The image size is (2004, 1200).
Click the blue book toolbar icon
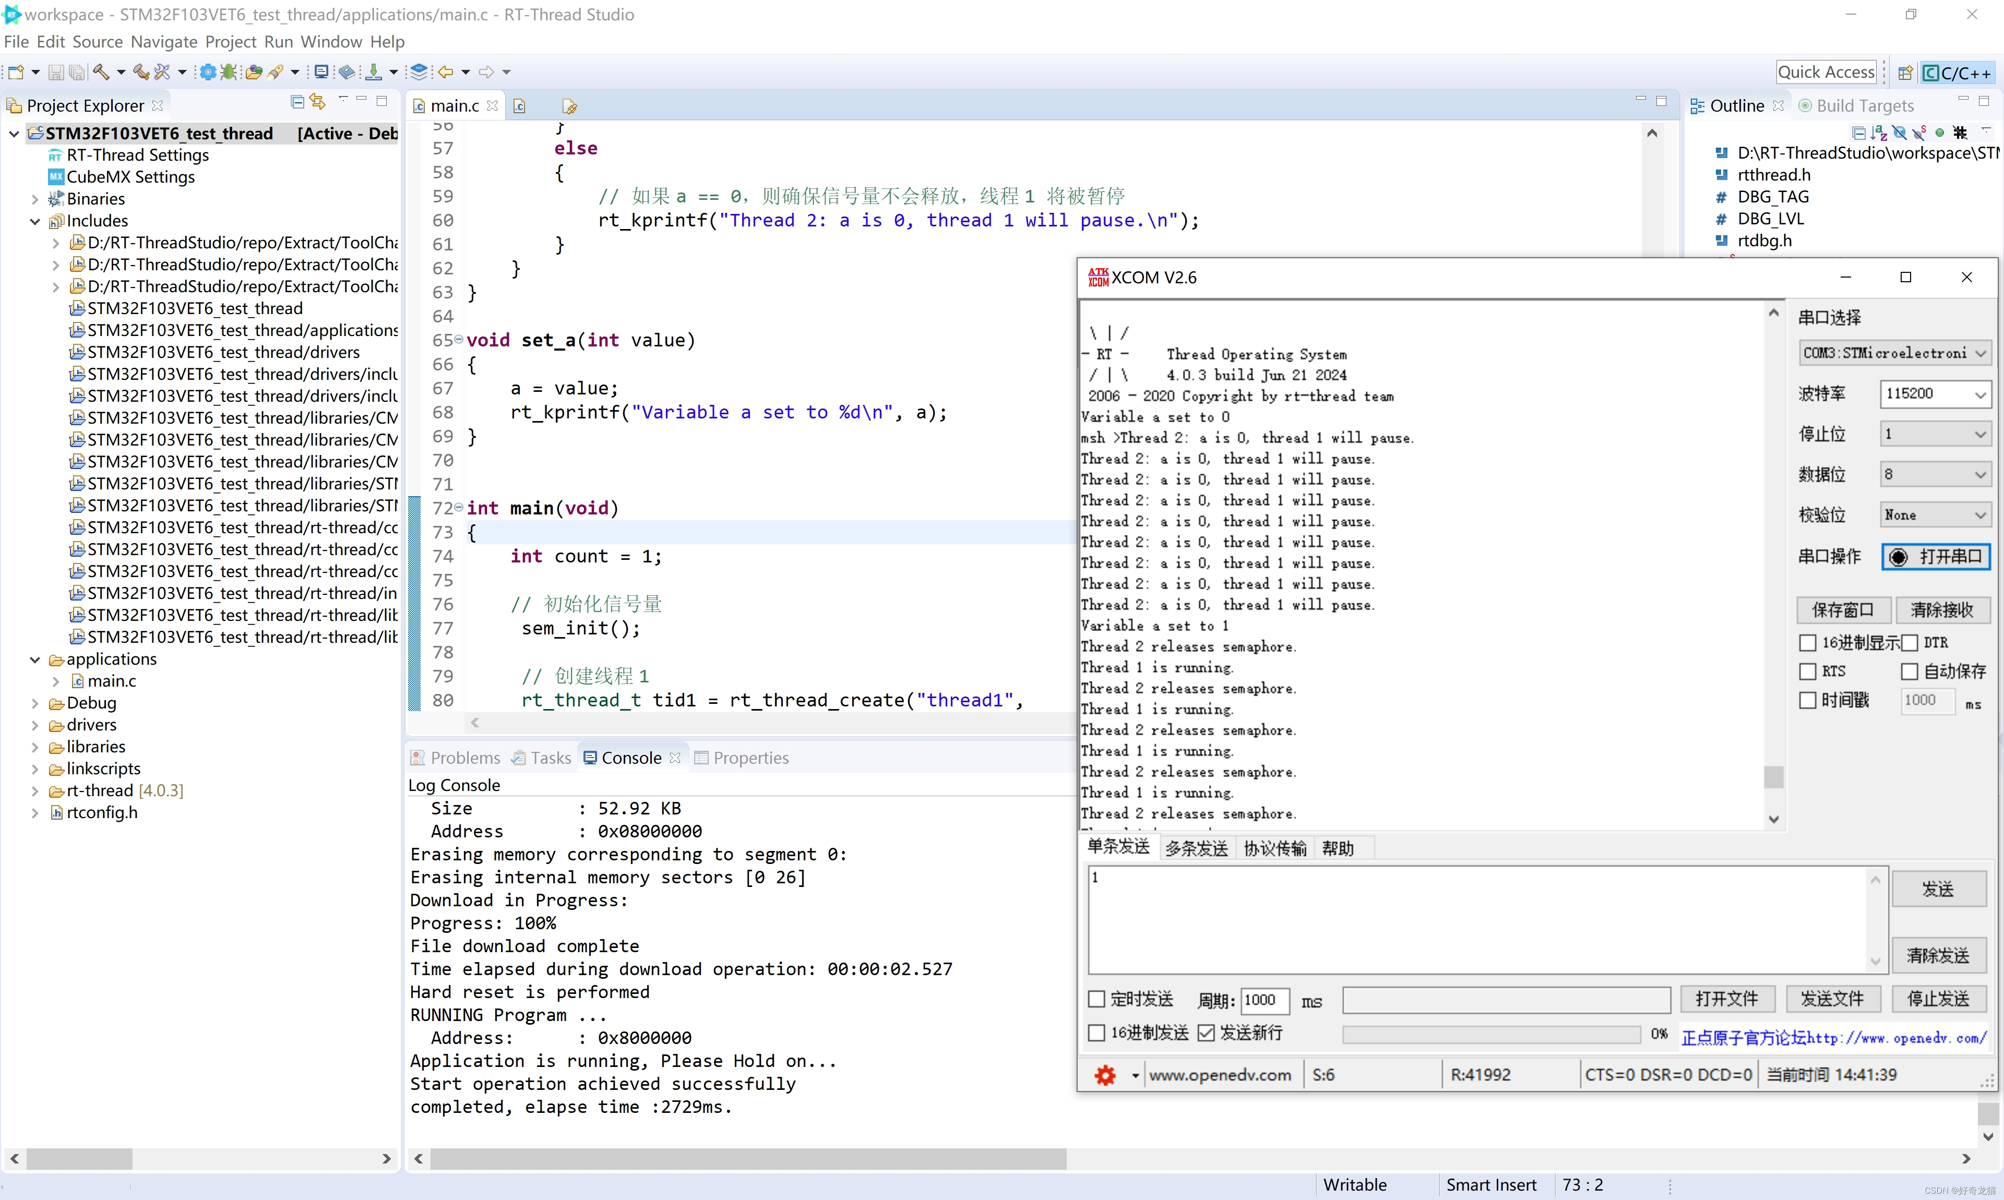[x=347, y=72]
